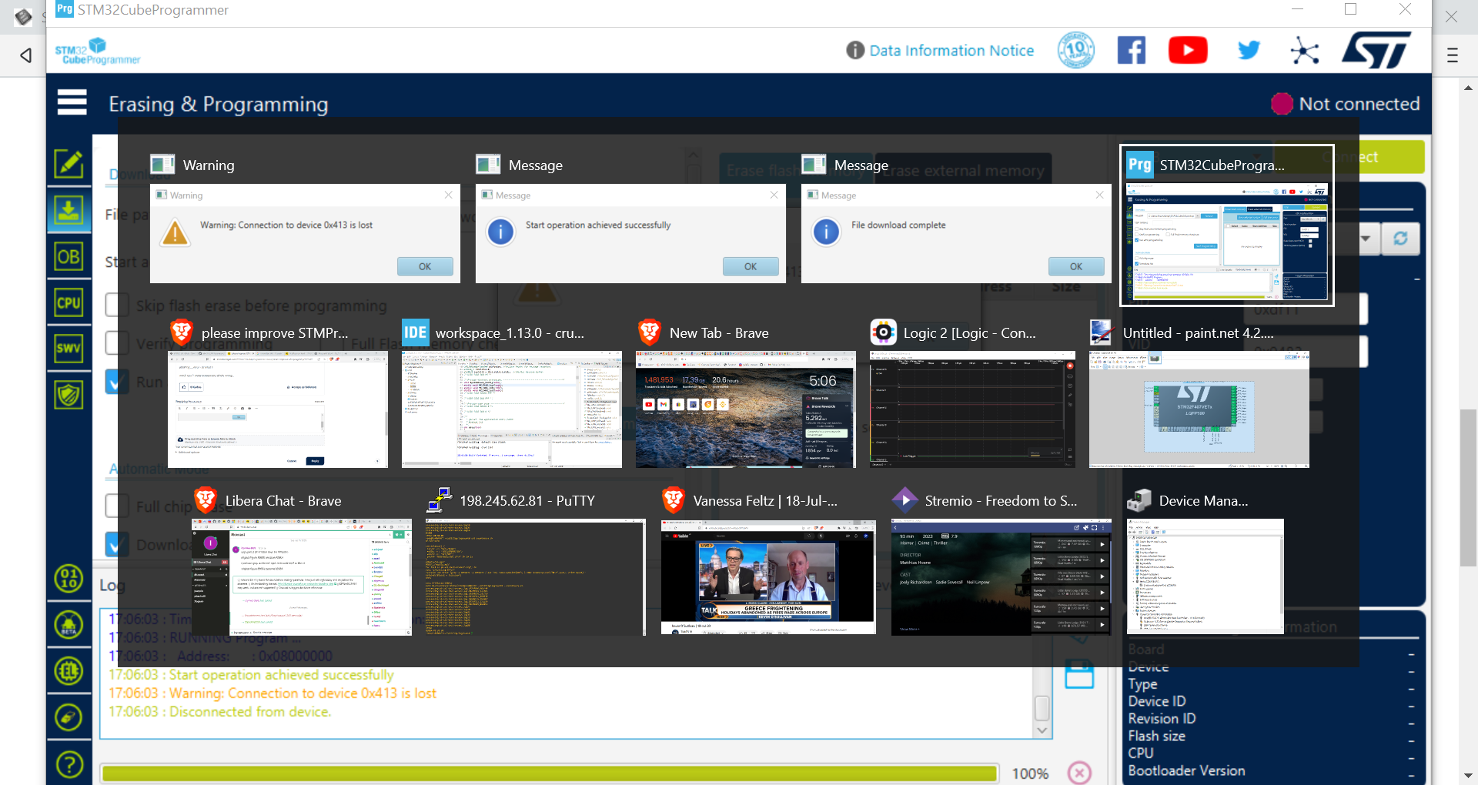Image resolution: width=1478 pixels, height=785 pixels.
Task: Open the SWV viewer icon
Action: (x=69, y=348)
